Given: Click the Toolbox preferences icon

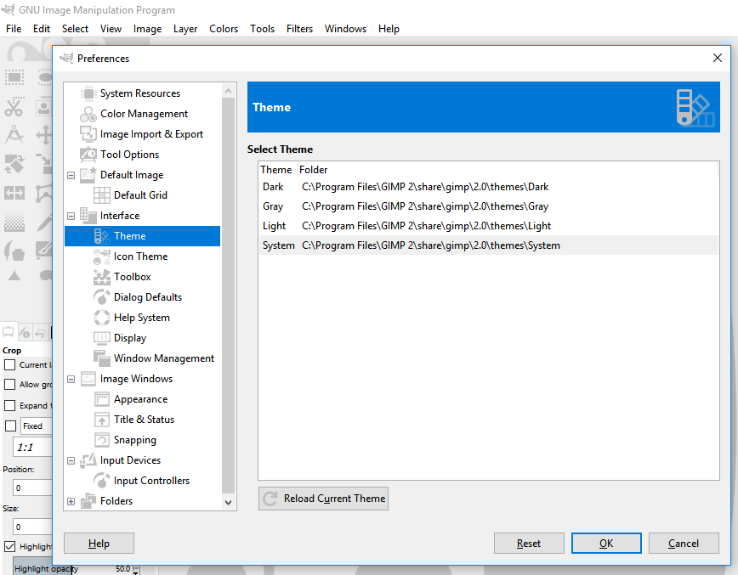Looking at the screenshot, I should tap(102, 276).
